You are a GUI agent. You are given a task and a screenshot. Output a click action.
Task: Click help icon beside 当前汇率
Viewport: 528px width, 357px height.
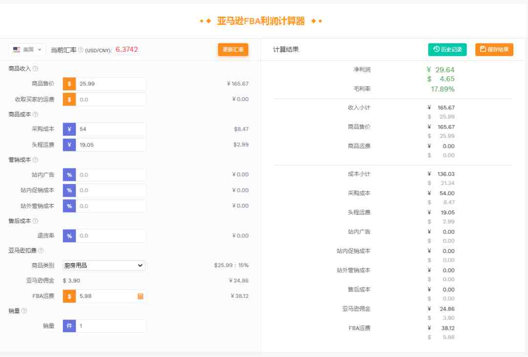(81, 50)
